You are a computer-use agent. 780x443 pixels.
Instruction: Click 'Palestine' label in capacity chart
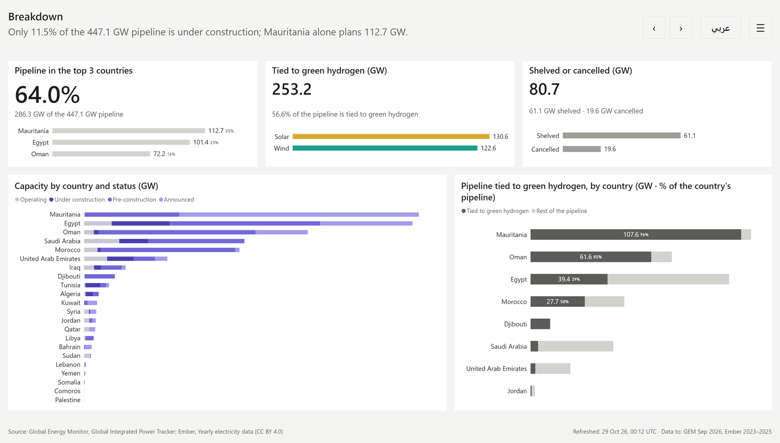[68, 400]
